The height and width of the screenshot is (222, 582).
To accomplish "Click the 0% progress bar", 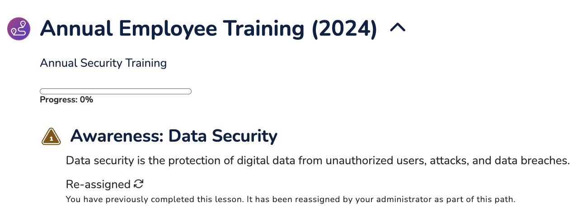I will coord(116,92).
